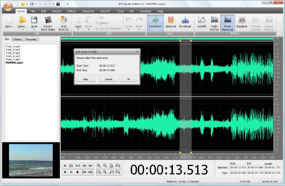The width and height of the screenshot is (285, 186).
Task: Jump to previous marker button
Action: click(84, 172)
